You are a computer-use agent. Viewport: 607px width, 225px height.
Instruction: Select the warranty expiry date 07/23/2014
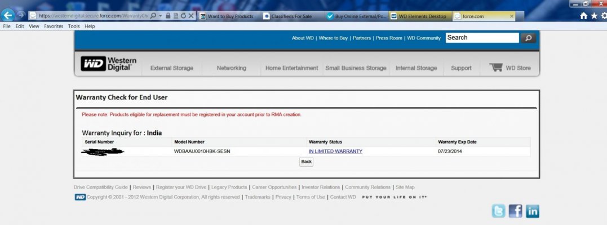pos(450,151)
